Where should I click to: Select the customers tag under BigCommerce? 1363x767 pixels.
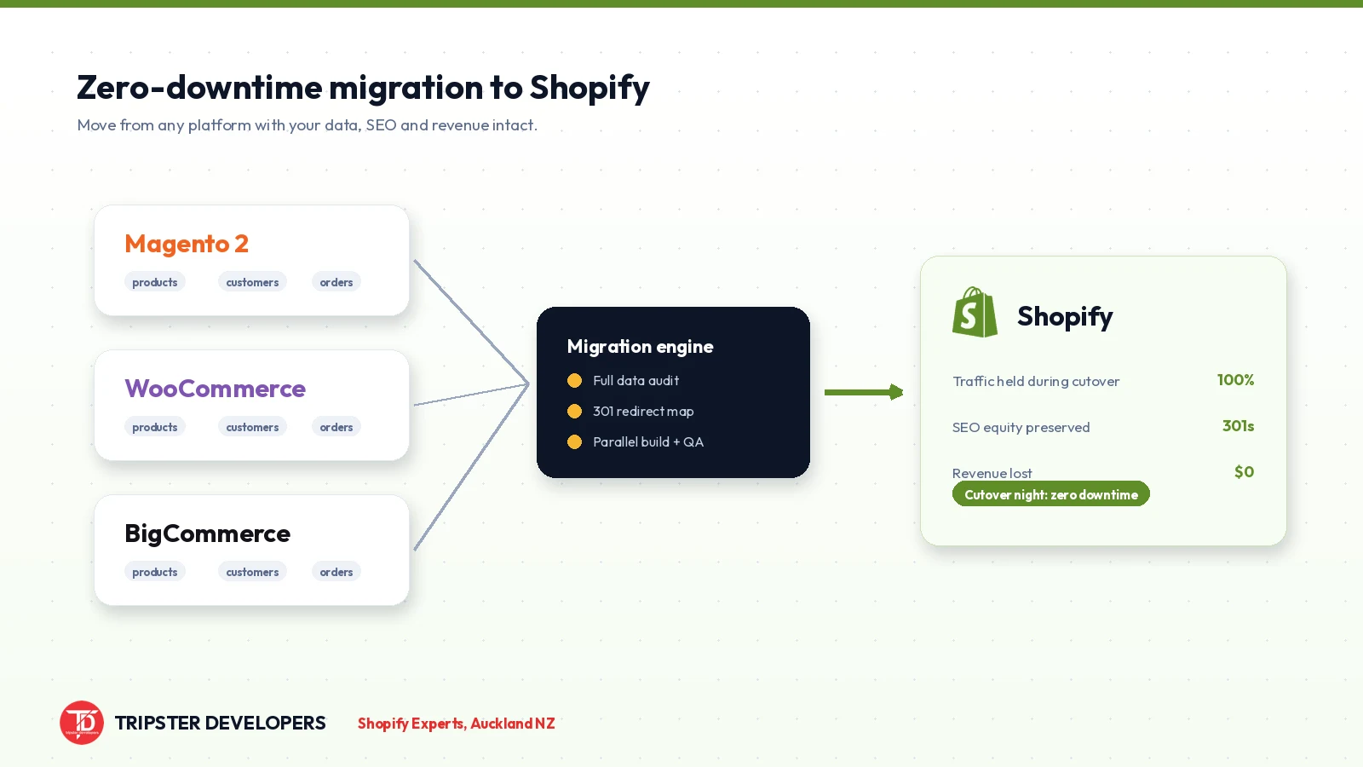pyautogui.click(x=252, y=572)
